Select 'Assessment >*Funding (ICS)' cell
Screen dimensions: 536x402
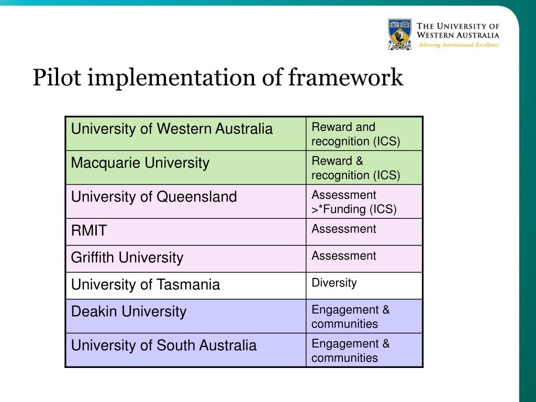[364, 202]
